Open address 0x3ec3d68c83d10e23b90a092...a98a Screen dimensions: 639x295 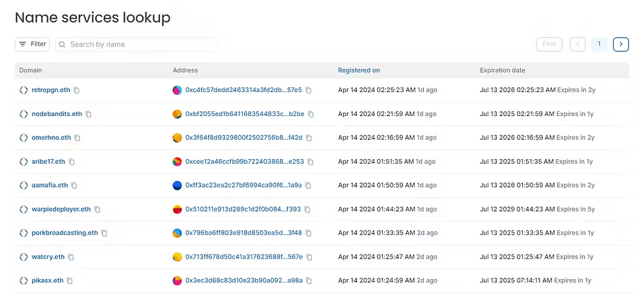click(x=244, y=281)
